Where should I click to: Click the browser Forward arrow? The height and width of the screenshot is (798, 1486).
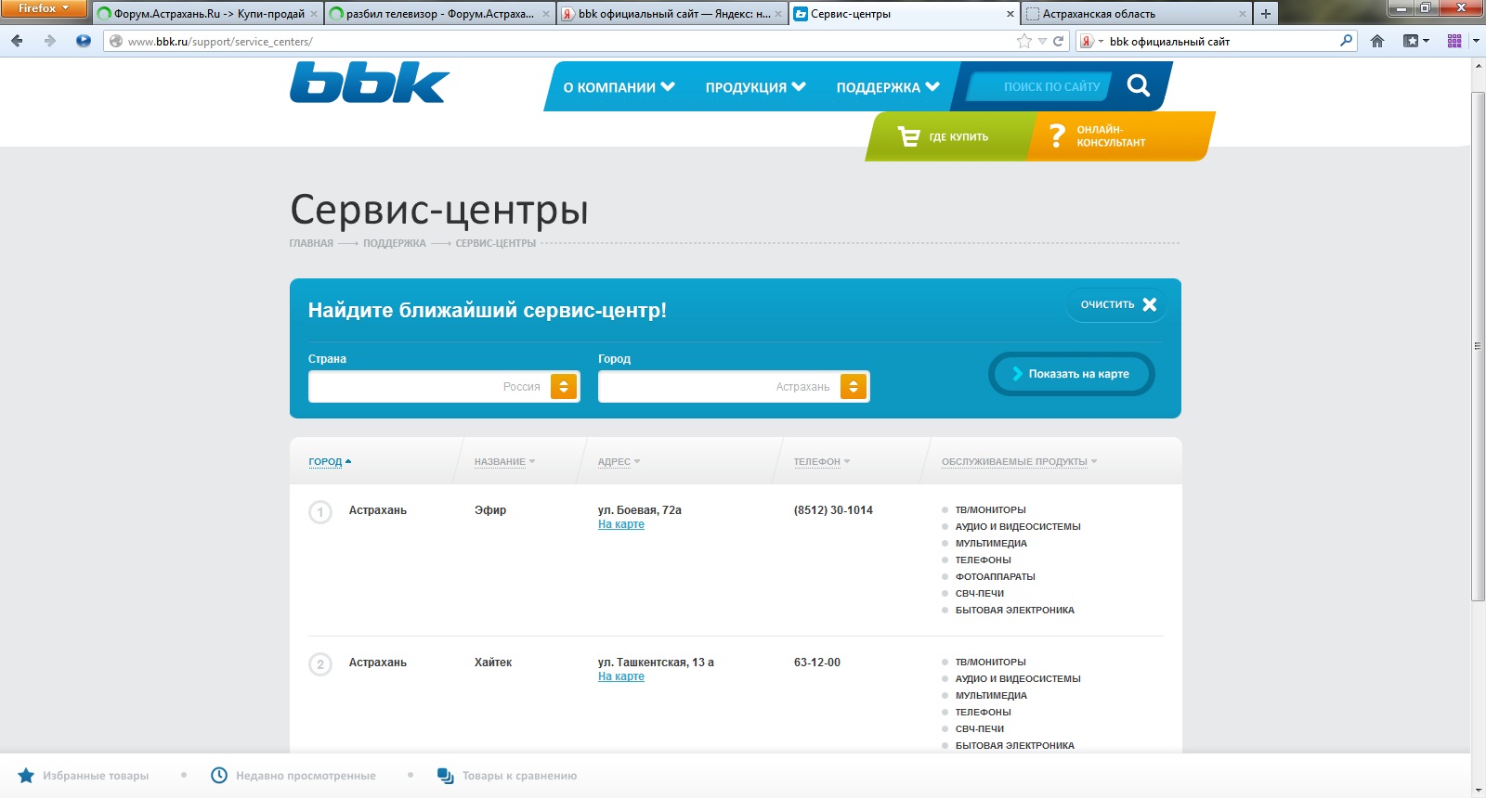(x=49, y=41)
